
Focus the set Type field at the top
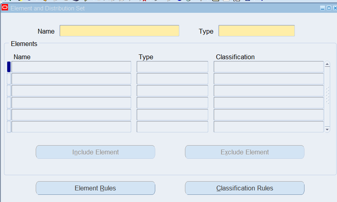(x=256, y=31)
